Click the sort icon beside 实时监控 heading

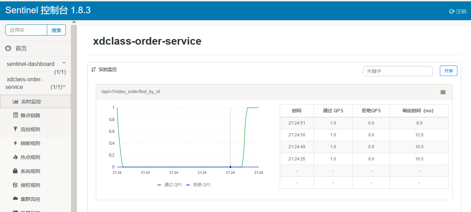click(93, 69)
